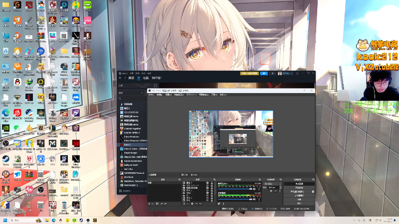Switch to Steam 商店 tab

pyautogui.click(x=131, y=78)
